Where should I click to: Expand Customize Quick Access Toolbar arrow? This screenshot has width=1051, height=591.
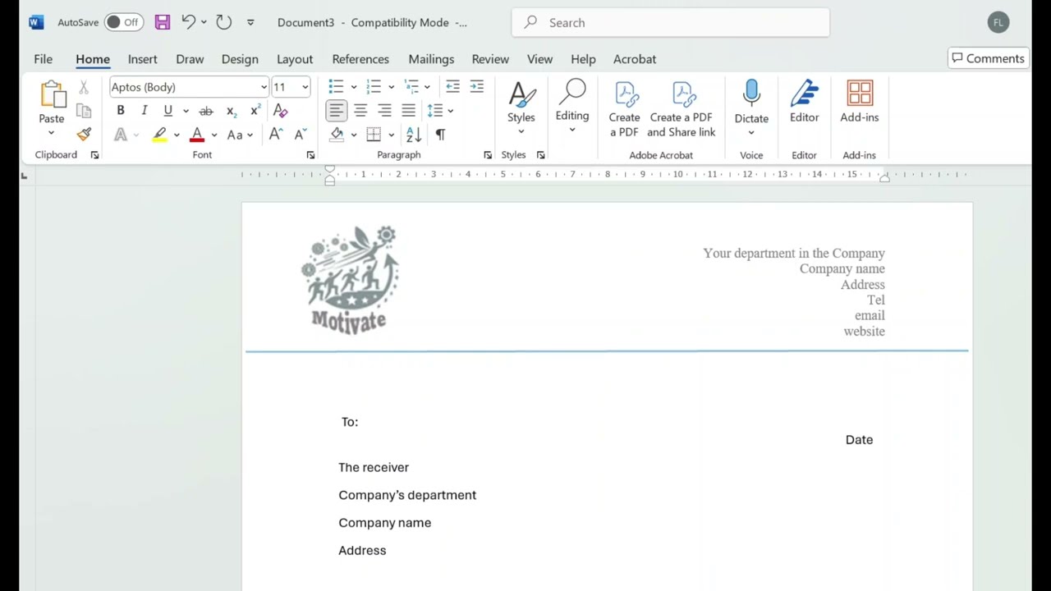pyautogui.click(x=250, y=22)
